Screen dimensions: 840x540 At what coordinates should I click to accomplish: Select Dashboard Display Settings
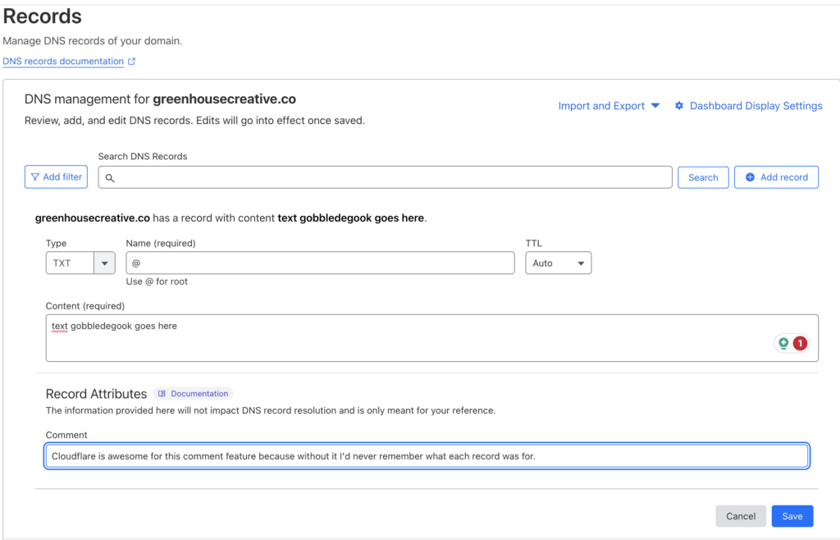[x=756, y=105]
